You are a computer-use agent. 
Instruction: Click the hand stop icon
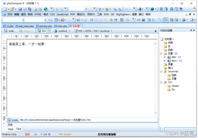(111, 20)
